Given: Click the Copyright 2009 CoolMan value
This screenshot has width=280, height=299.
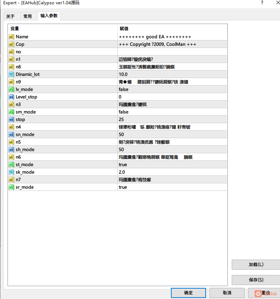Looking at the screenshot, I should click(157, 44).
